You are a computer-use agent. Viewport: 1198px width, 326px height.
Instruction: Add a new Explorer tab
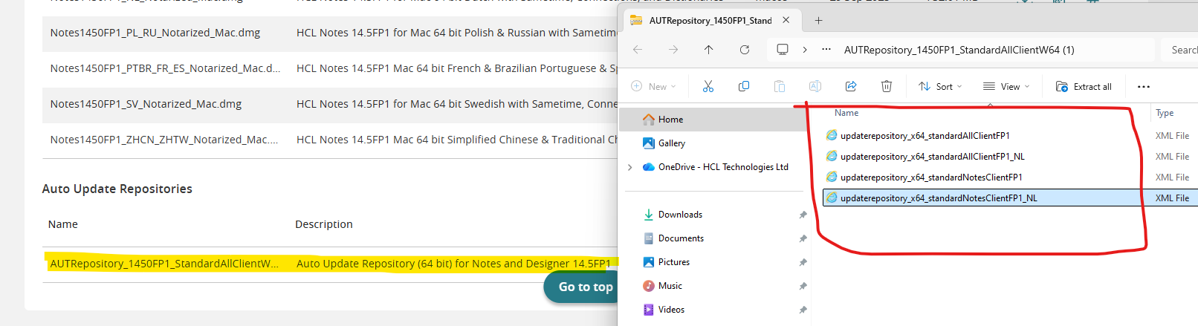[x=818, y=21]
